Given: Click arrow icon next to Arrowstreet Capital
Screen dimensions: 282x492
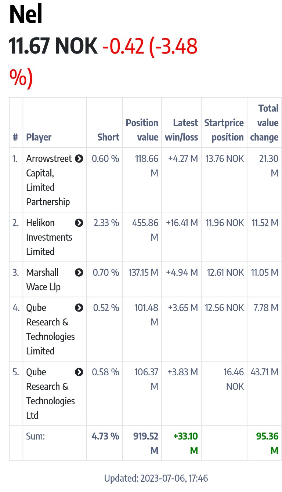Looking at the screenshot, I should pyautogui.click(x=79, y=159).
